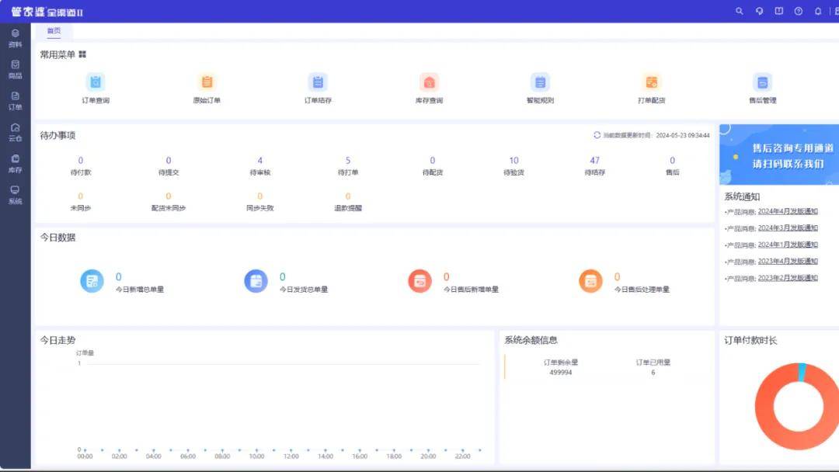839x472 pixels.
Task: Open the 云仓 sidebar menu
Action: (x=15, y=132)
